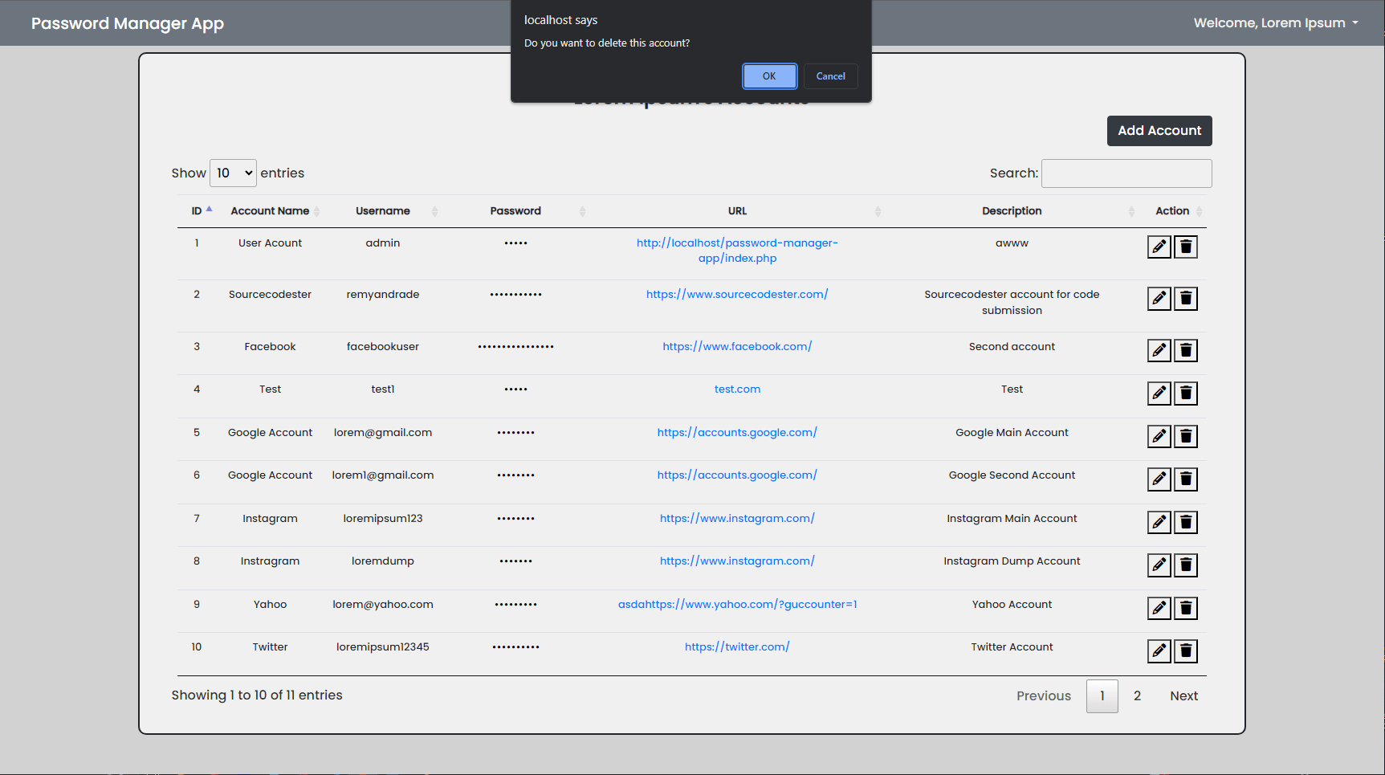This screenshot has height=775, width=1385.
Task: Click 'Twitter Account' description cell
Action: point(1012,647)
